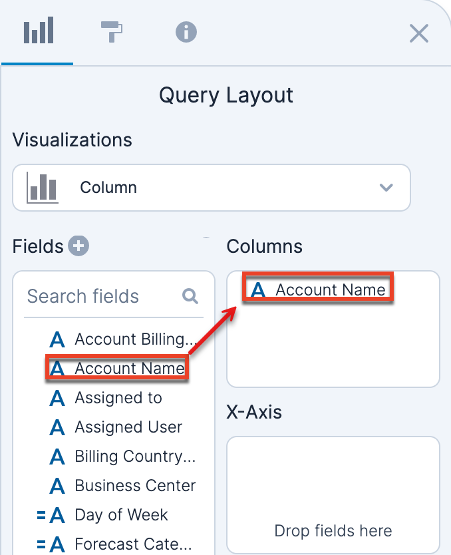The height and width of the screenshot is (555, 451).
Task: Click the column chart icon in Visualizations
Action: point(42,188)
